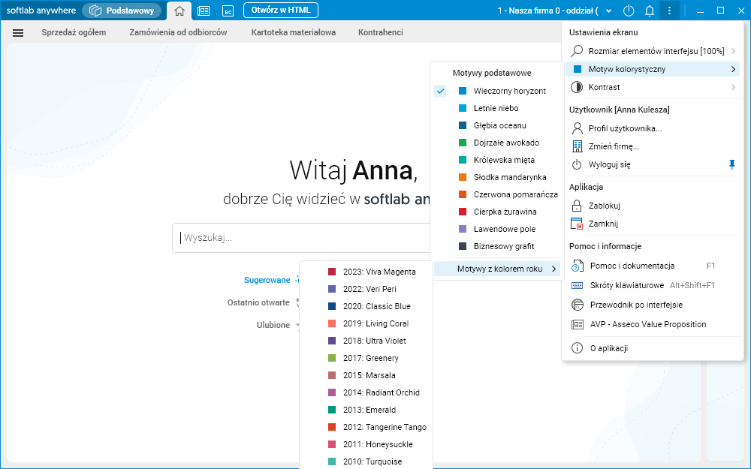
Task: Pick Dojrzałe awokado color swatch
Action: (x=463, y=143)
